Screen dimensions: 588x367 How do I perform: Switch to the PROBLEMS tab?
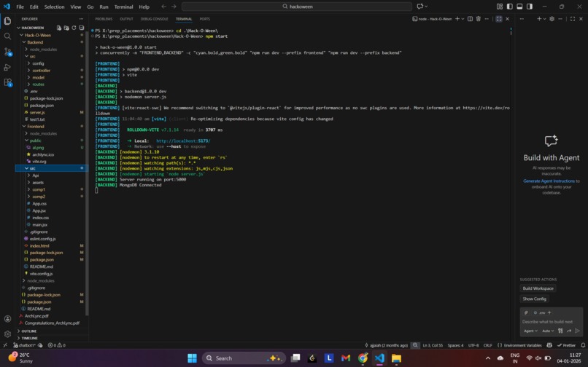[104, 19]
